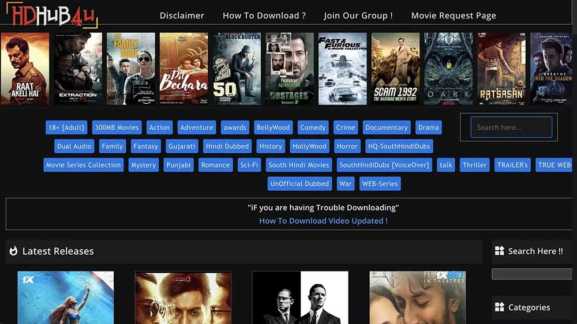Open the Dil Bechara poster

click(x=183, y=69)
